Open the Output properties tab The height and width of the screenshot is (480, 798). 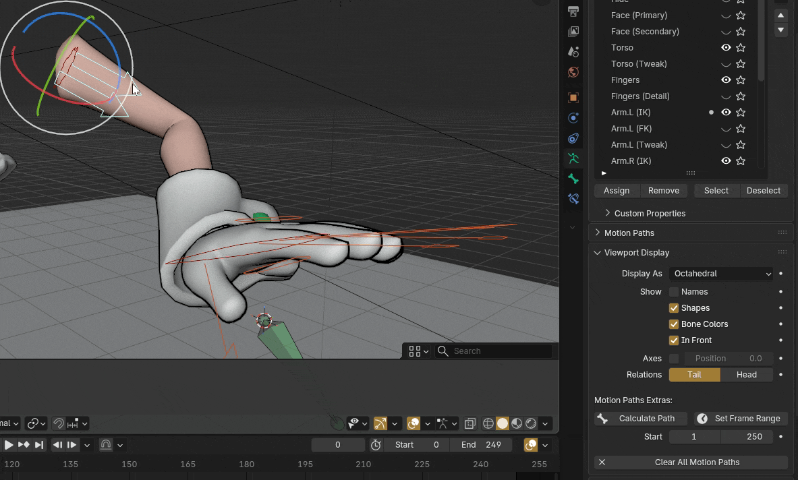(573, 11)
